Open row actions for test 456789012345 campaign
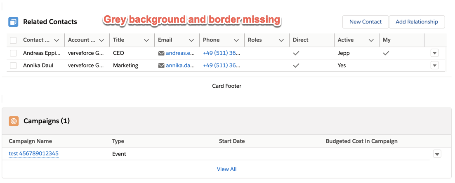The image size is (455, 183). pyautogui.click(x=437, y=154)
